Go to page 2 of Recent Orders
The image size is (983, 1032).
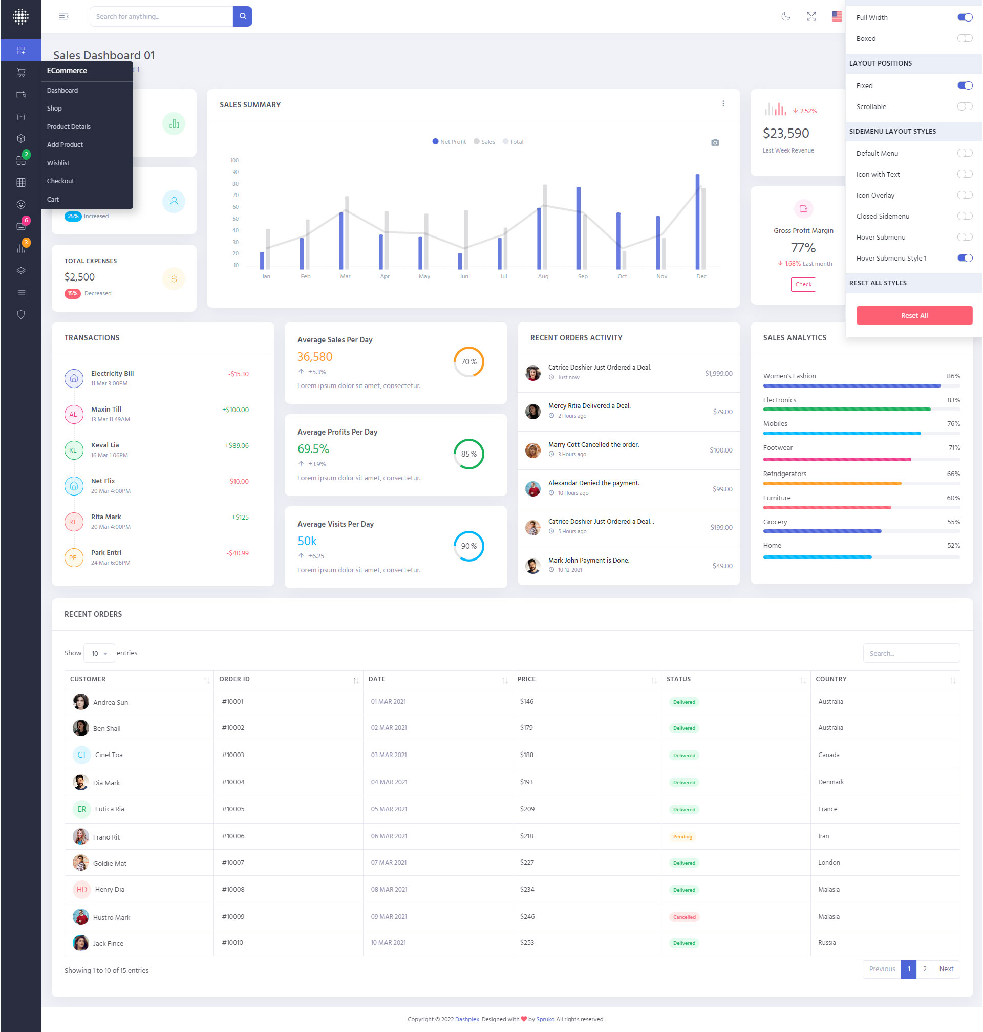pyautogui.click(x=924, y=969)
